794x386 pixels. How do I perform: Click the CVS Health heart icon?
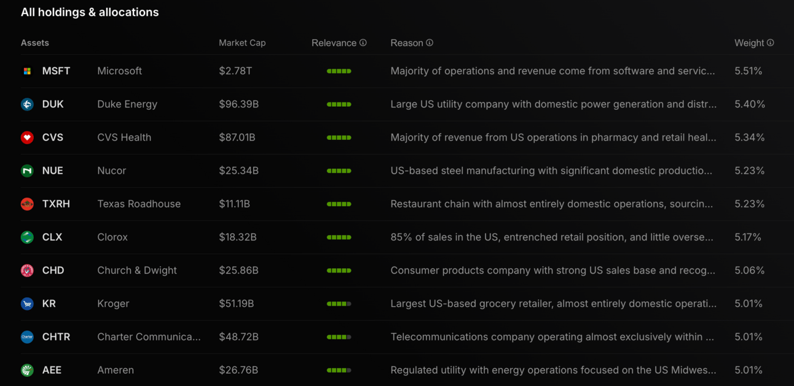pos(27,137)
